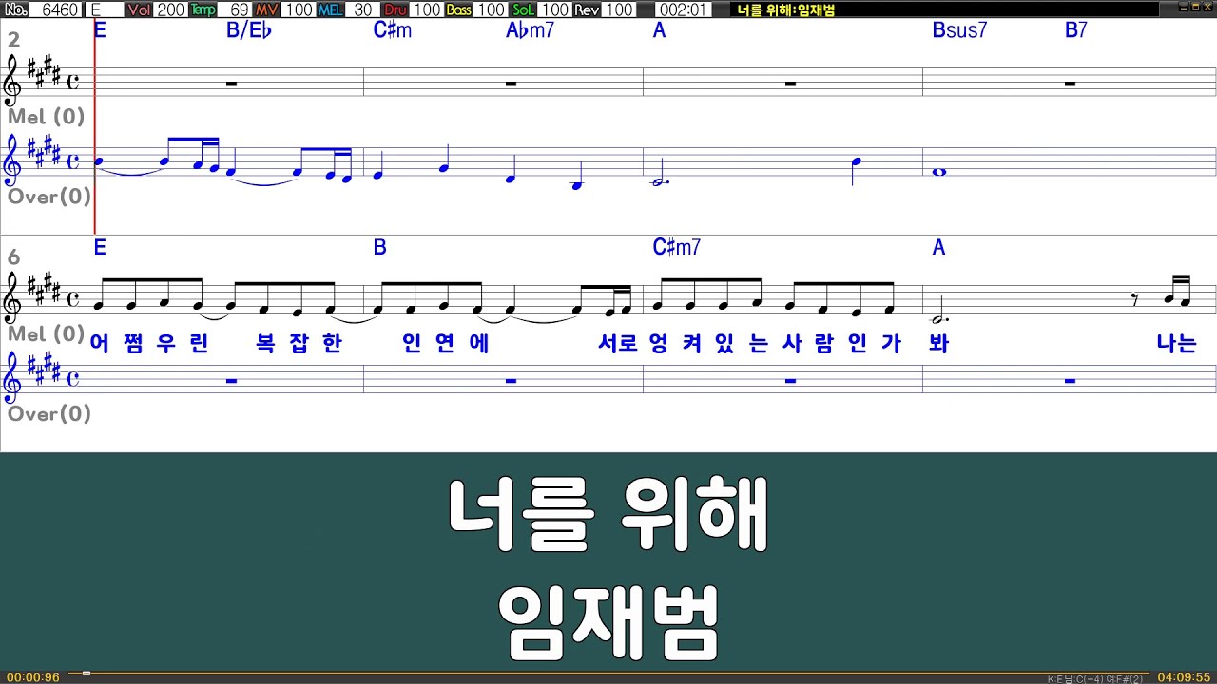Click the MEL melody label
The width and height of the screenshot is (1217, 684).
coord(332,9)
